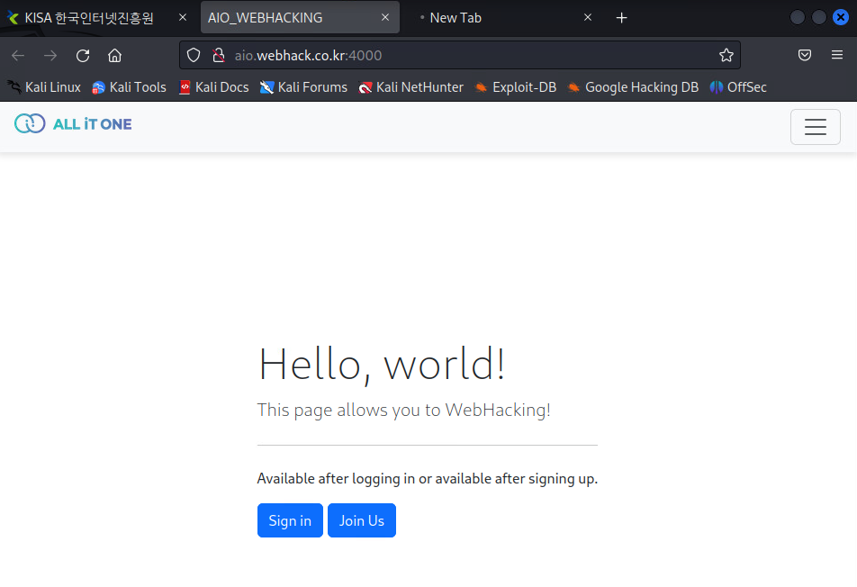Click the browser back arrow
857x587 pixels.
[x=18, y=55]
